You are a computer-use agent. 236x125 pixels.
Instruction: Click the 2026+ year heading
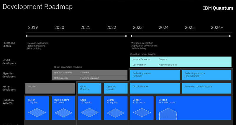(217, 27)
